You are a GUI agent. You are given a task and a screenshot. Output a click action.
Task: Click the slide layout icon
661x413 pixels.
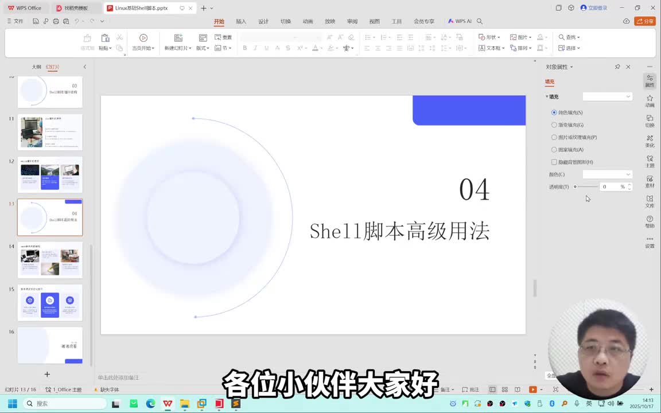click(203, 38)
